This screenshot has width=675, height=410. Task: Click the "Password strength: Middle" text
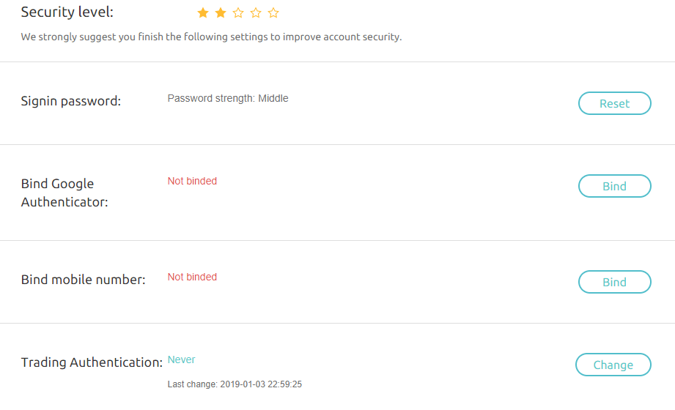228,98
